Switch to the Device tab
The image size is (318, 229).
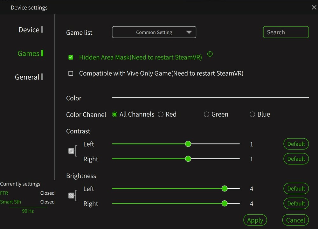pyautogui.click(x=29, y=30)
